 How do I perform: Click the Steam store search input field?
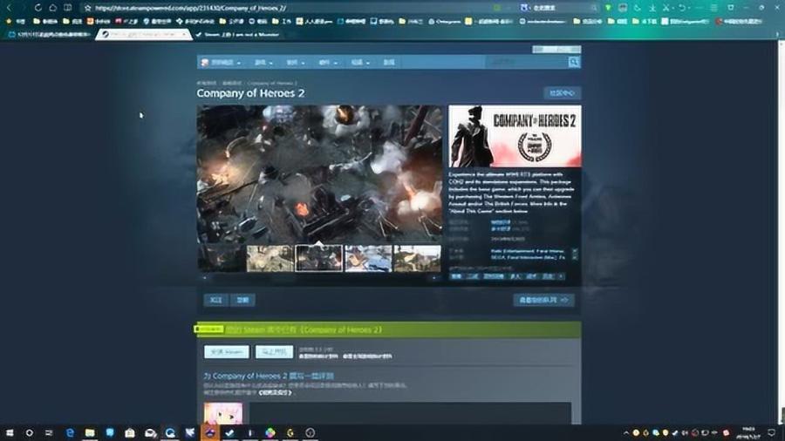pyautogui.click(x=525, y=63)
